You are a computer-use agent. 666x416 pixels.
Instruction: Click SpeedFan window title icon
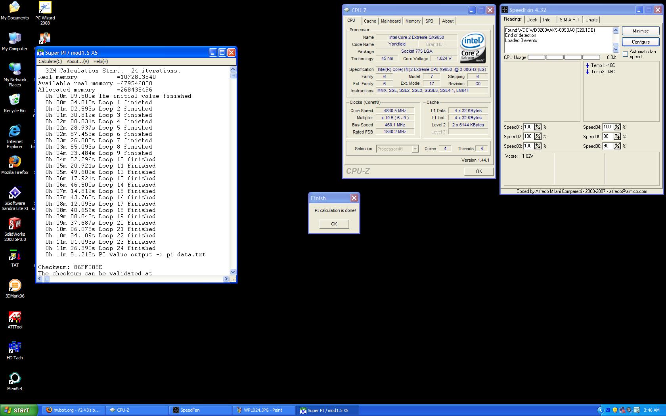coord(505,10)
